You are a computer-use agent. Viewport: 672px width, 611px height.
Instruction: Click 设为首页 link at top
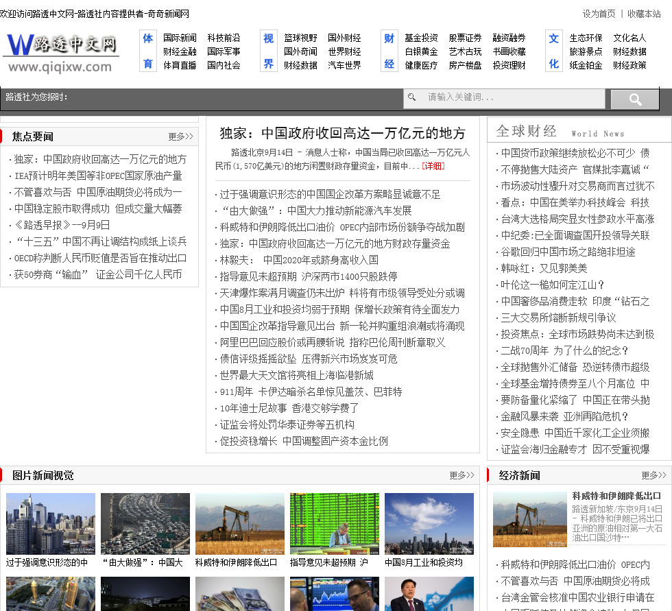click(599, 14)
